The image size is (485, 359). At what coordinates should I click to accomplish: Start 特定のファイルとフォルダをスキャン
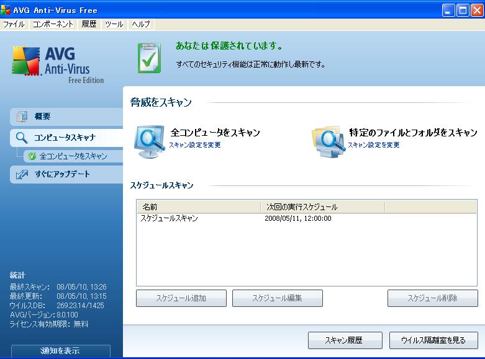point(413,133)
